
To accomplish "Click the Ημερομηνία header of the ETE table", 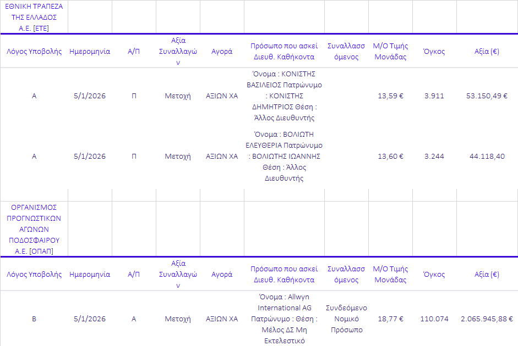I will point(90,52).
